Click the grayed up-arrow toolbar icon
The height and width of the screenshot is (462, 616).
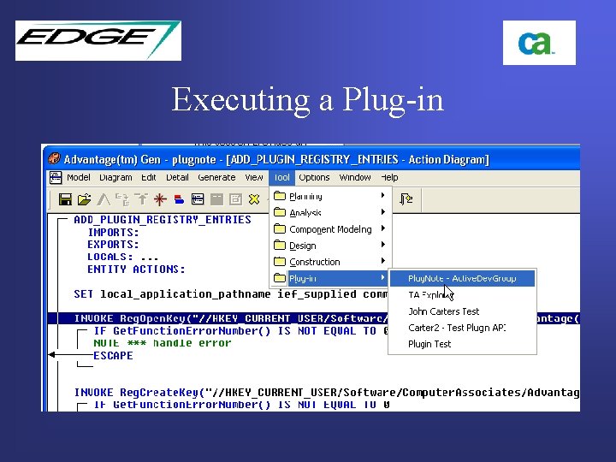pyautogui.click(x=141, y=199)
